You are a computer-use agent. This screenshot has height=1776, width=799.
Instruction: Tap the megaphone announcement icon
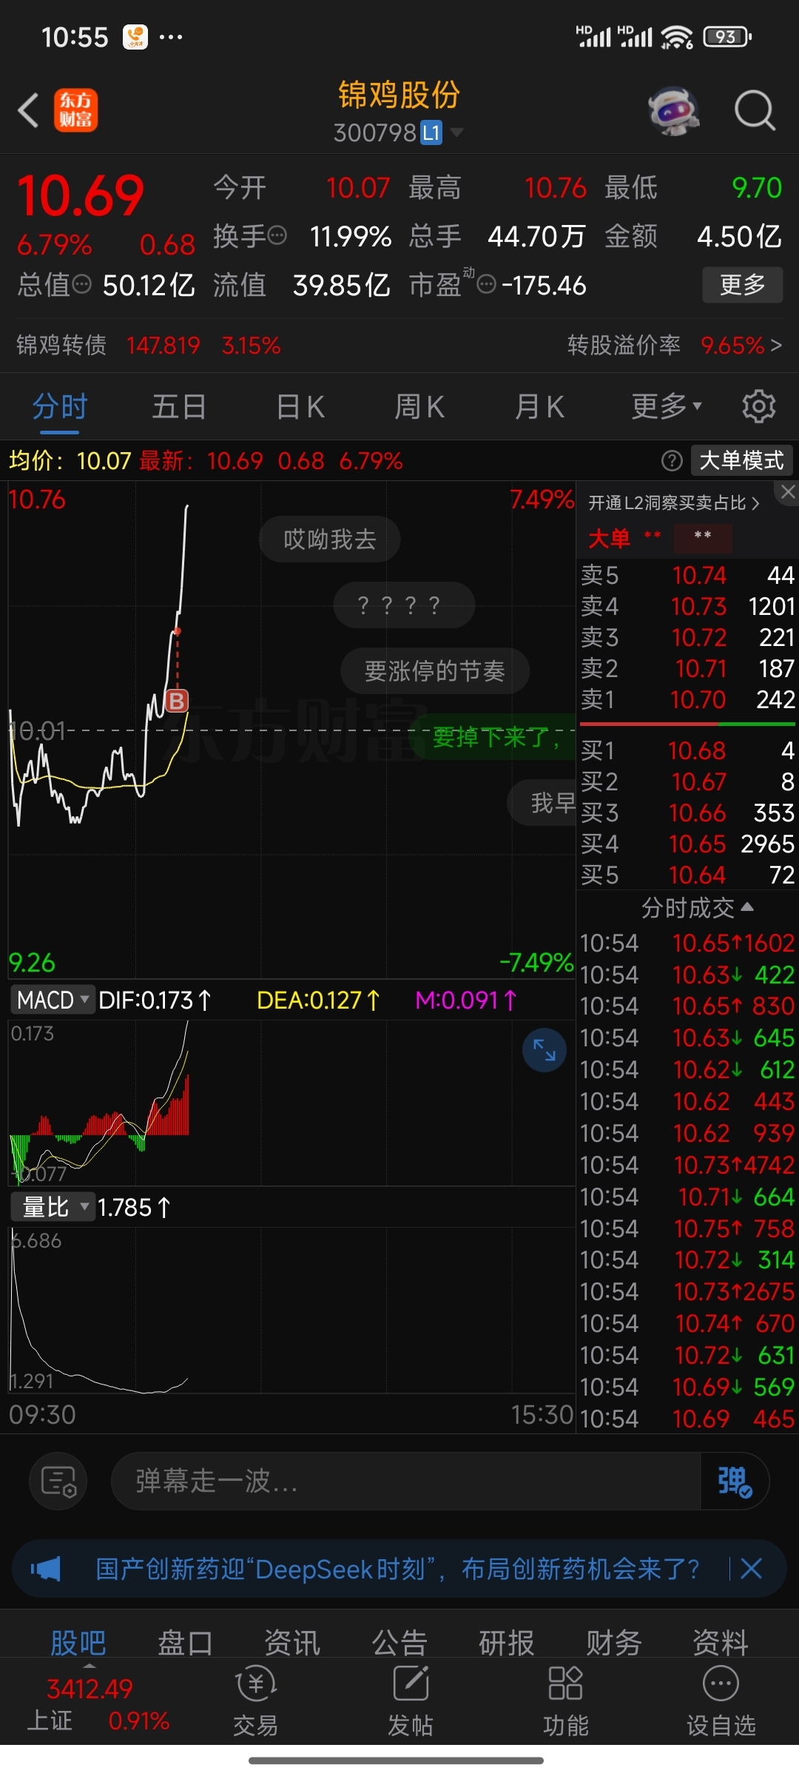coord(46,1568)
